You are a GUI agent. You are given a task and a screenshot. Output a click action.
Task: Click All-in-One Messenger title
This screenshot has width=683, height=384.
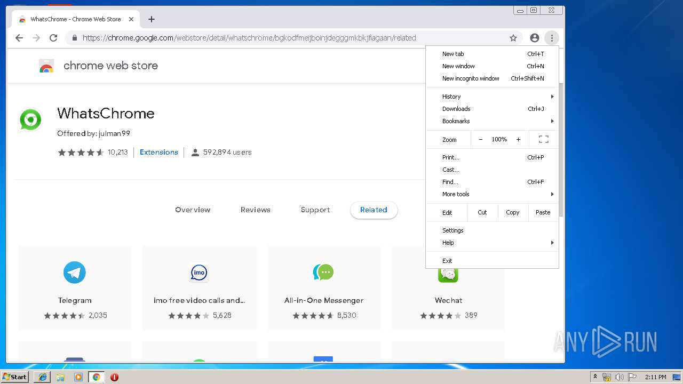[x=324, y=300]
